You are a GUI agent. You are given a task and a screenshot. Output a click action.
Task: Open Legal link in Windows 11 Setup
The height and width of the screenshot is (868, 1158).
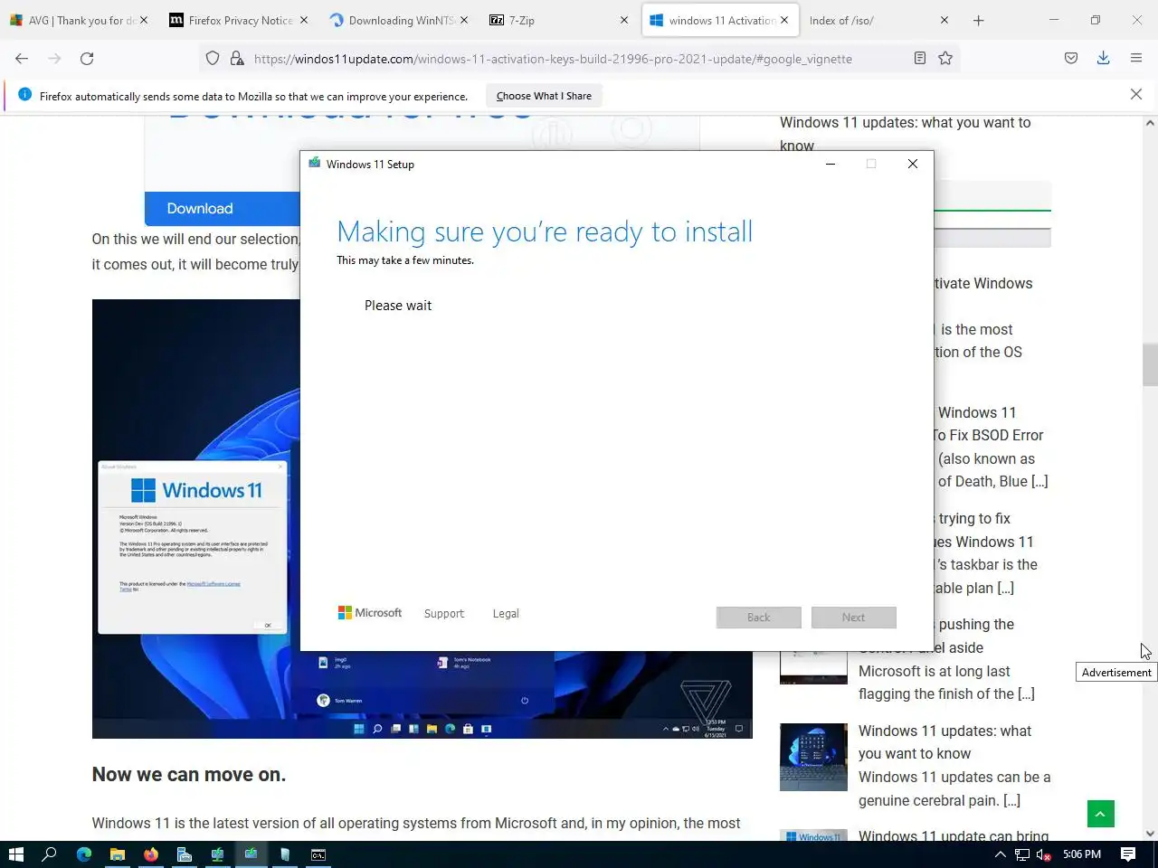pyautogui.click(x=506, y=614)
